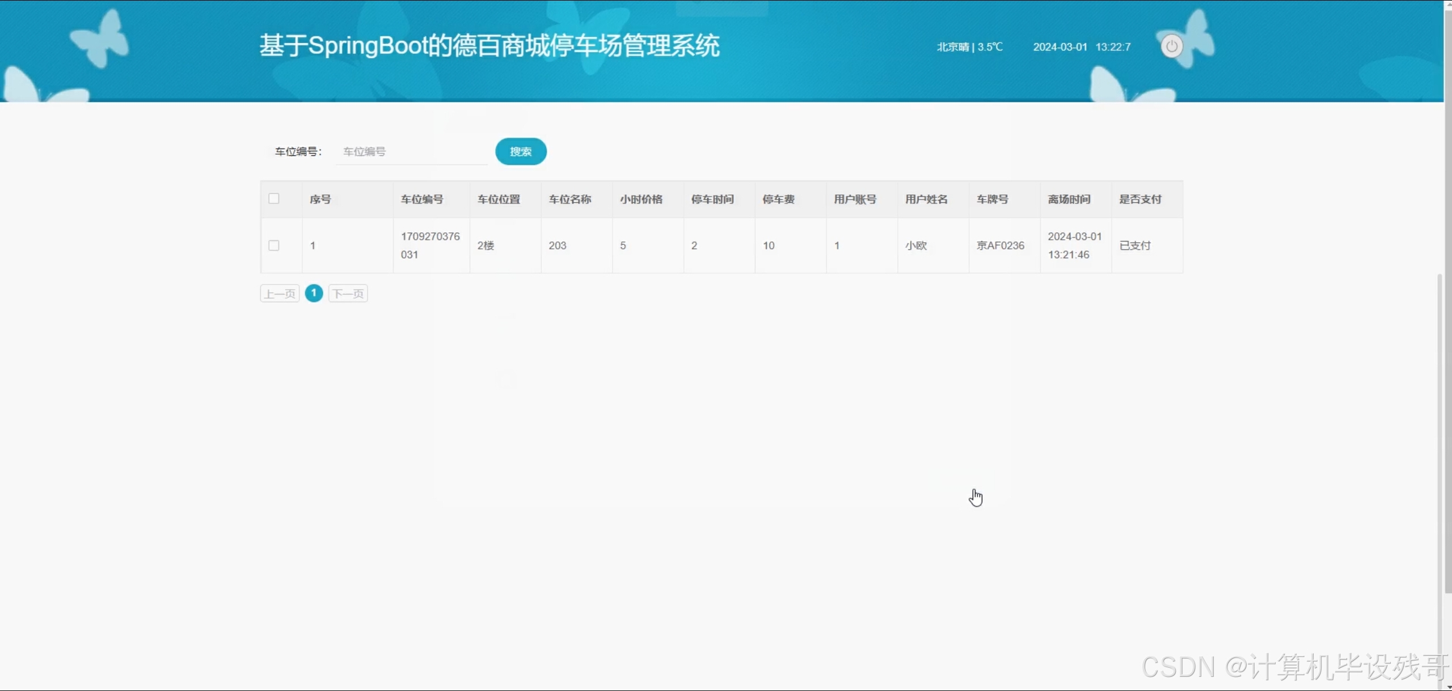Go to next page with 下一页
Viewport: 1452px width, 691px height.
tap(348, 294)
